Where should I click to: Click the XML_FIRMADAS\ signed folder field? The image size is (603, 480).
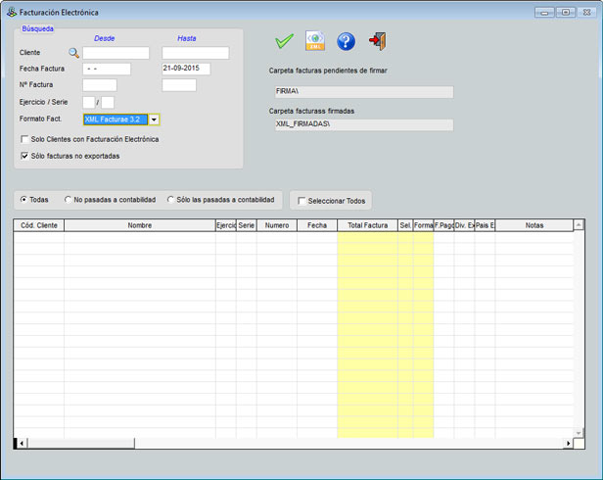[x=364, y=124]
